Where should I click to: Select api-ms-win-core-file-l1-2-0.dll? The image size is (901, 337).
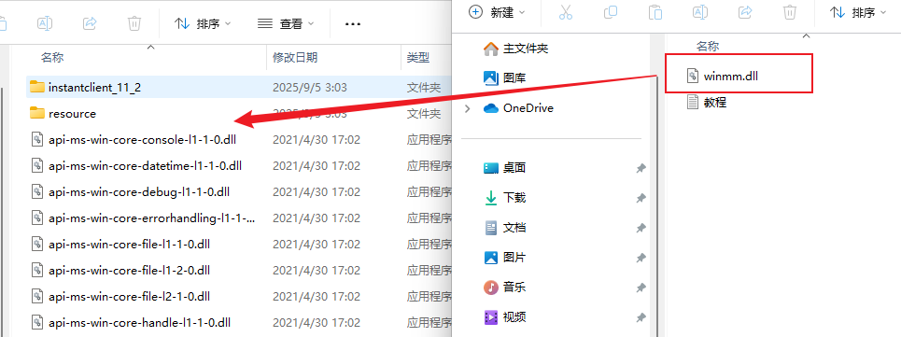[x=129, y=271]
